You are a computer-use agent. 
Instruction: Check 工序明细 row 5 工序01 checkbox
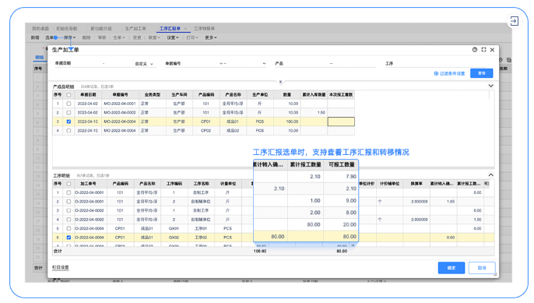[69, 229]
